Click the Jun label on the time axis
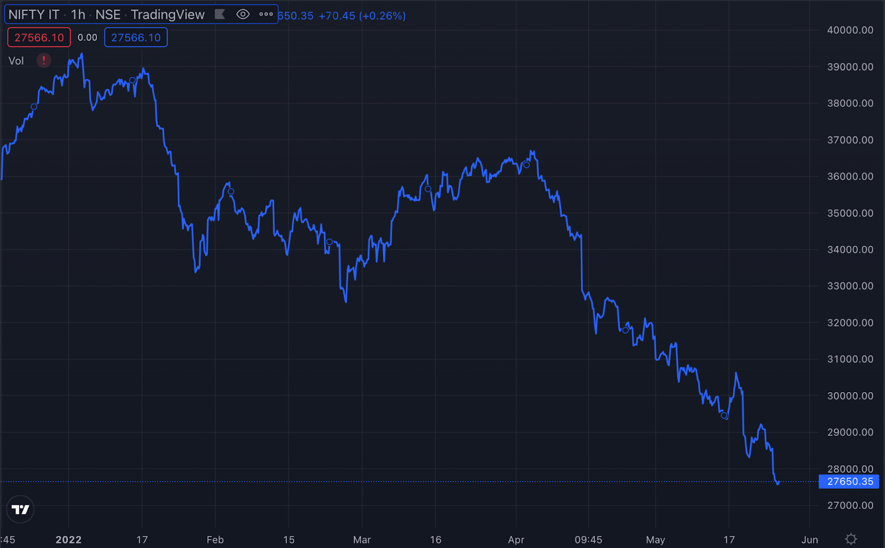The image size is (885, 548). 810,540
